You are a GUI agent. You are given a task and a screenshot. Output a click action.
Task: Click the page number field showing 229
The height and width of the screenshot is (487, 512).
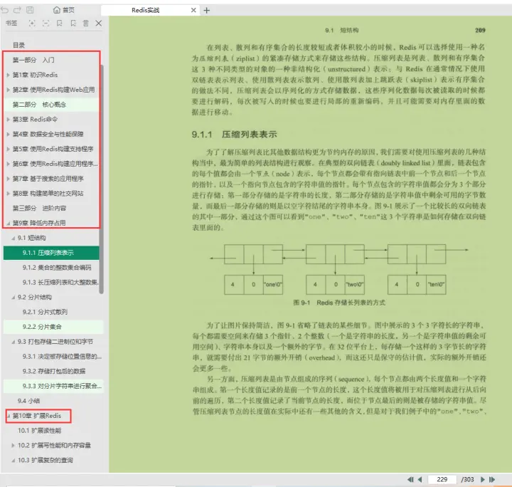point(442,479)
